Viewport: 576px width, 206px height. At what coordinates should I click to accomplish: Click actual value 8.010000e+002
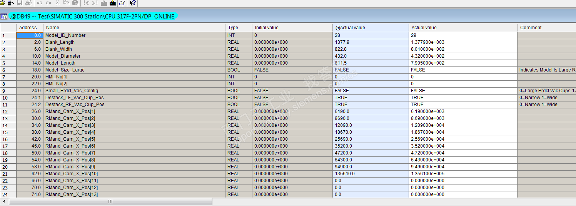click(x=463, y=49)
